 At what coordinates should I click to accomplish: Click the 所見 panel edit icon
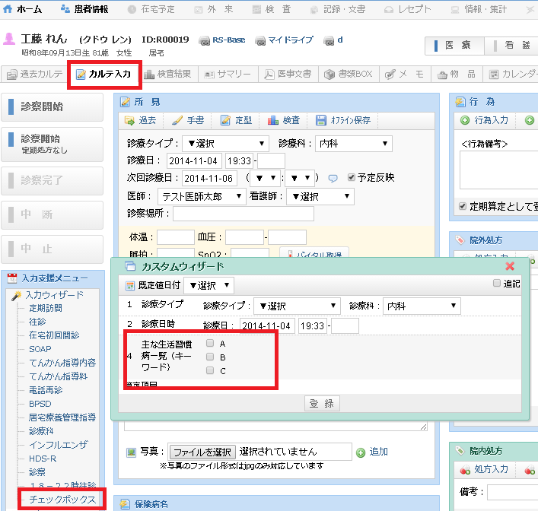click(x=125, y=102)
